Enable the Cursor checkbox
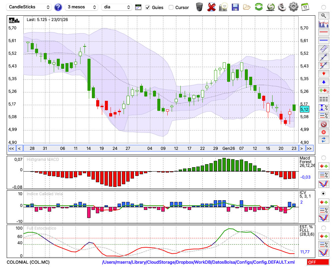This screenshot has height=267, width=334. [x=171, y=7]
